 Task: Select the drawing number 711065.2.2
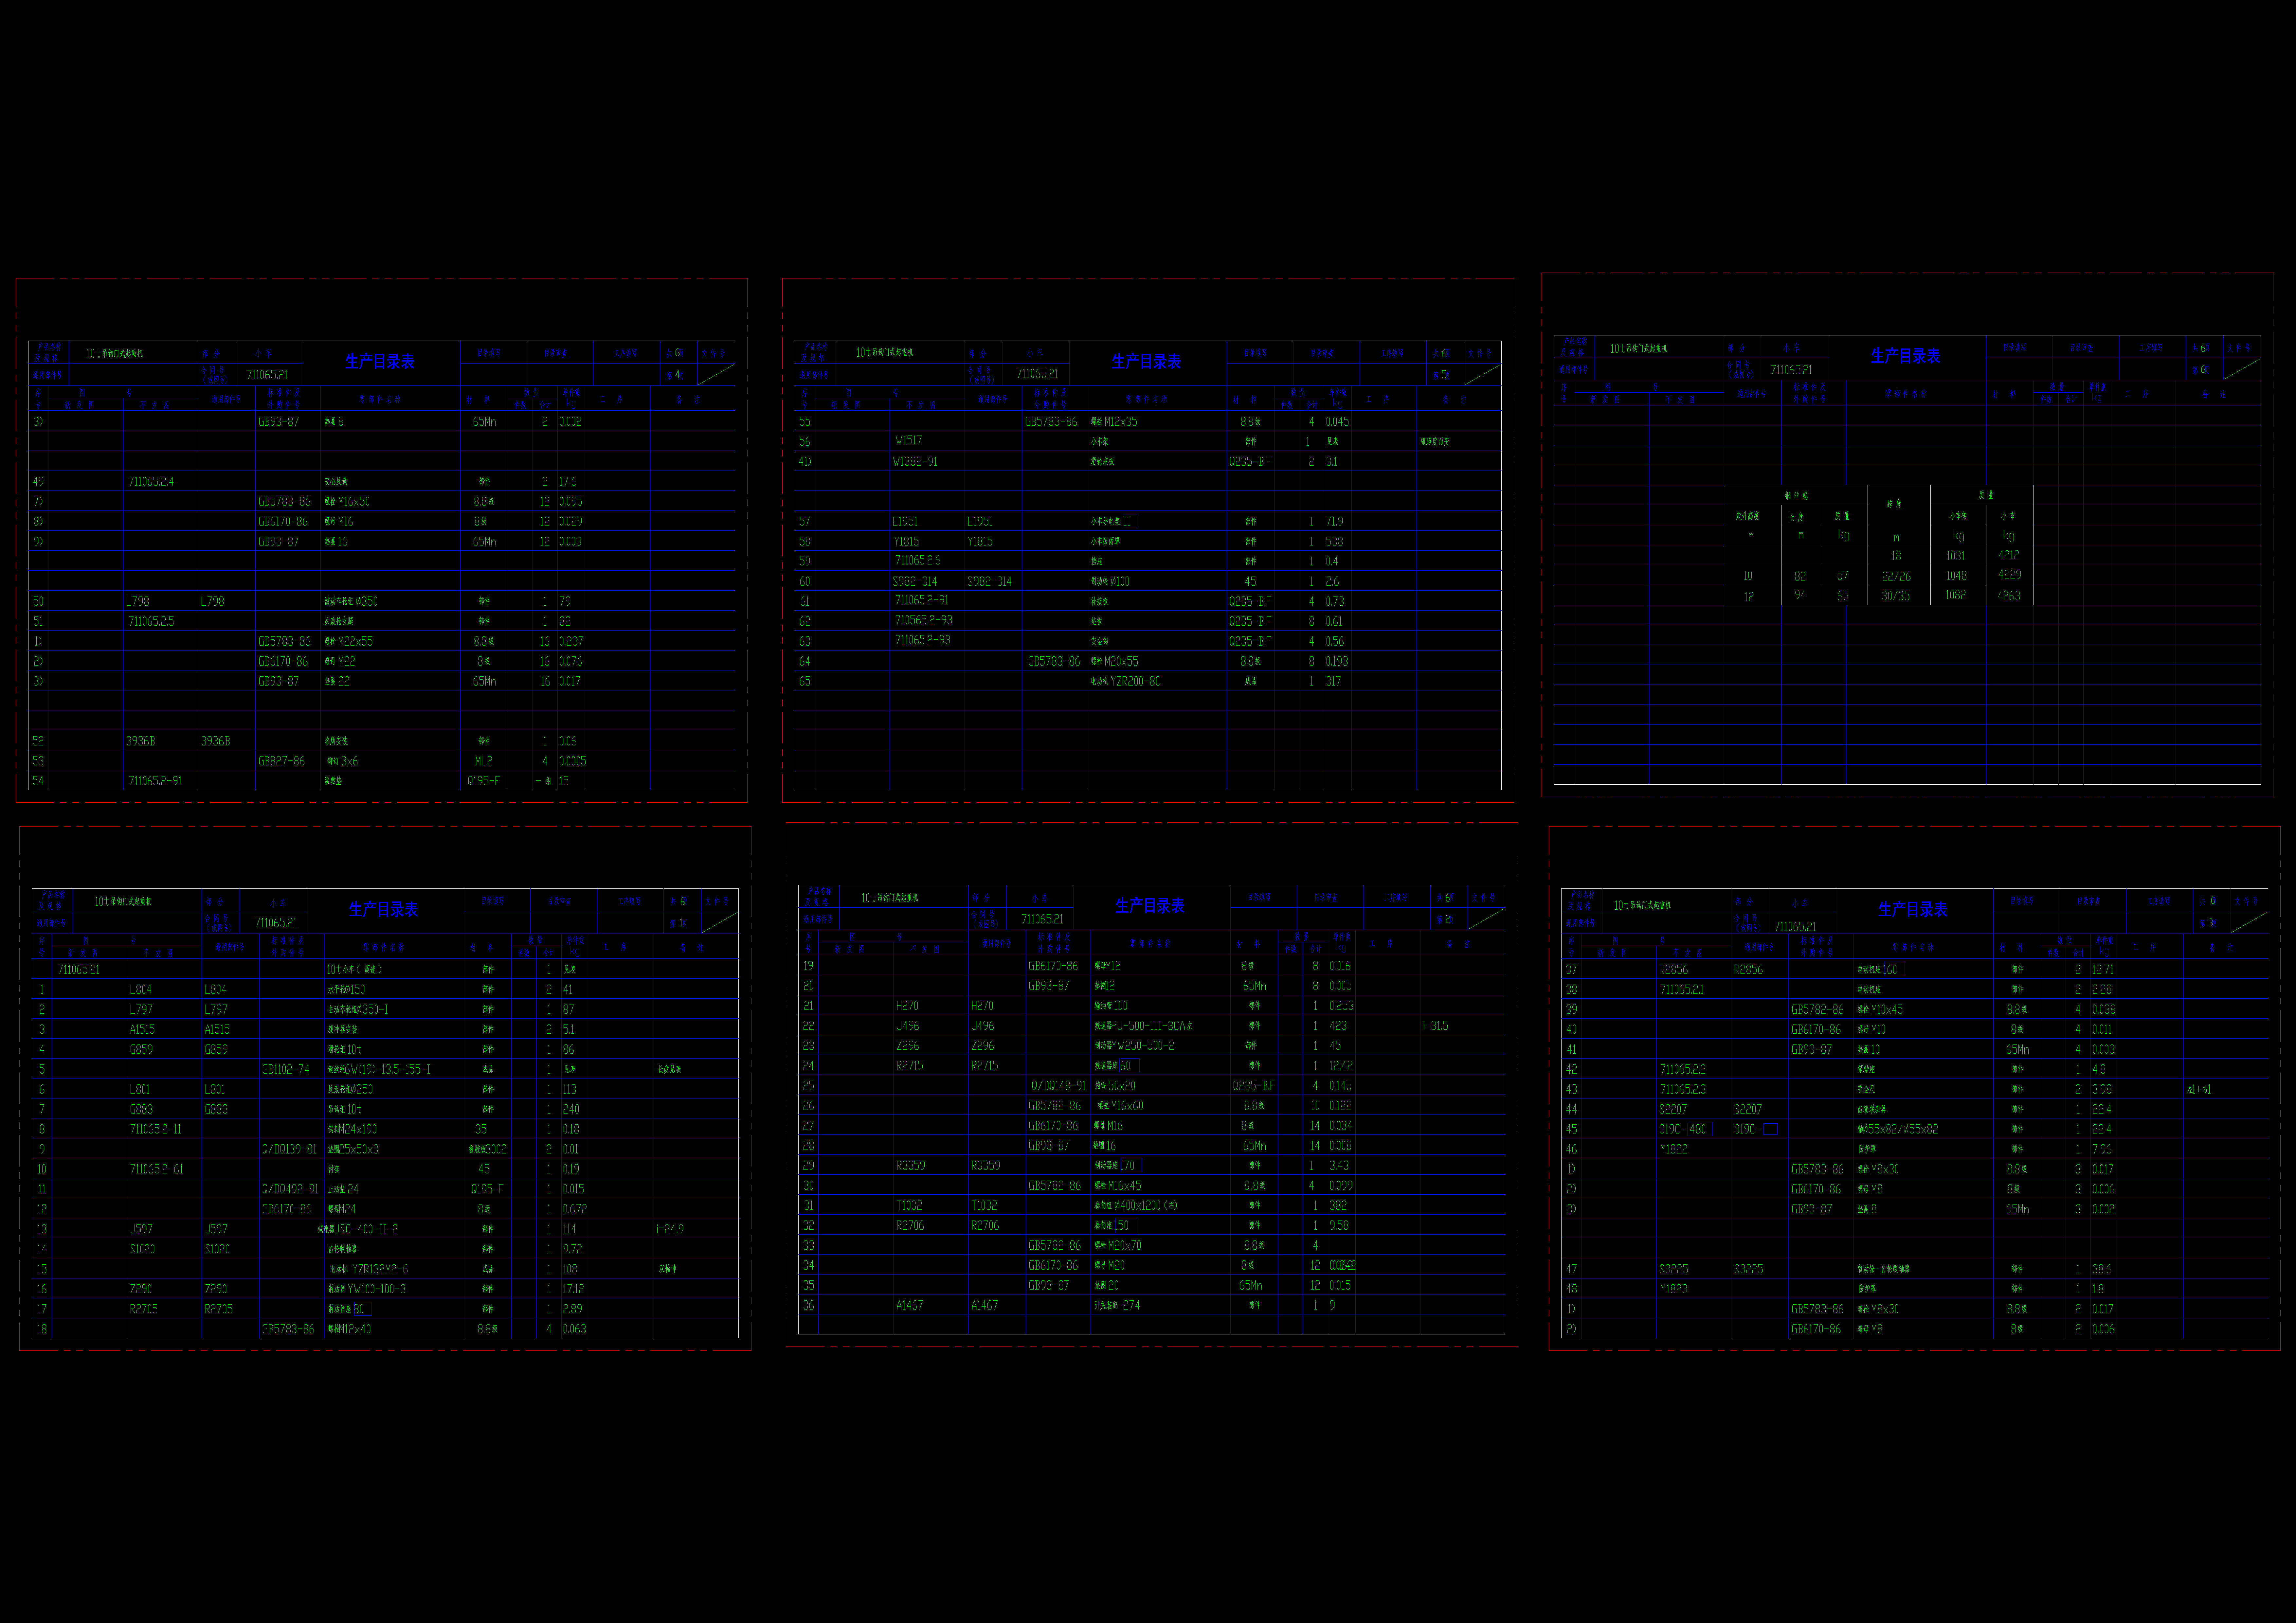click(1683, 1069)
